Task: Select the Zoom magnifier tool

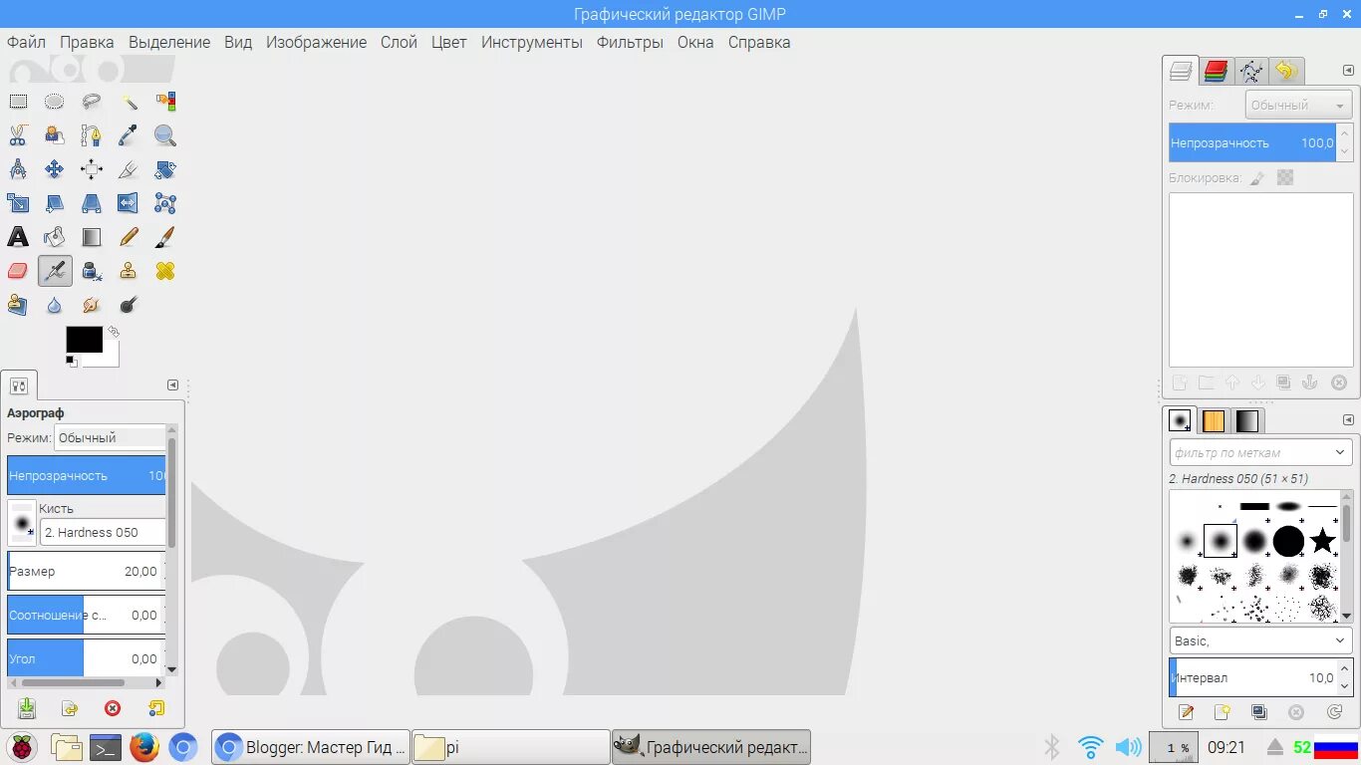Action: pos(165,135)
